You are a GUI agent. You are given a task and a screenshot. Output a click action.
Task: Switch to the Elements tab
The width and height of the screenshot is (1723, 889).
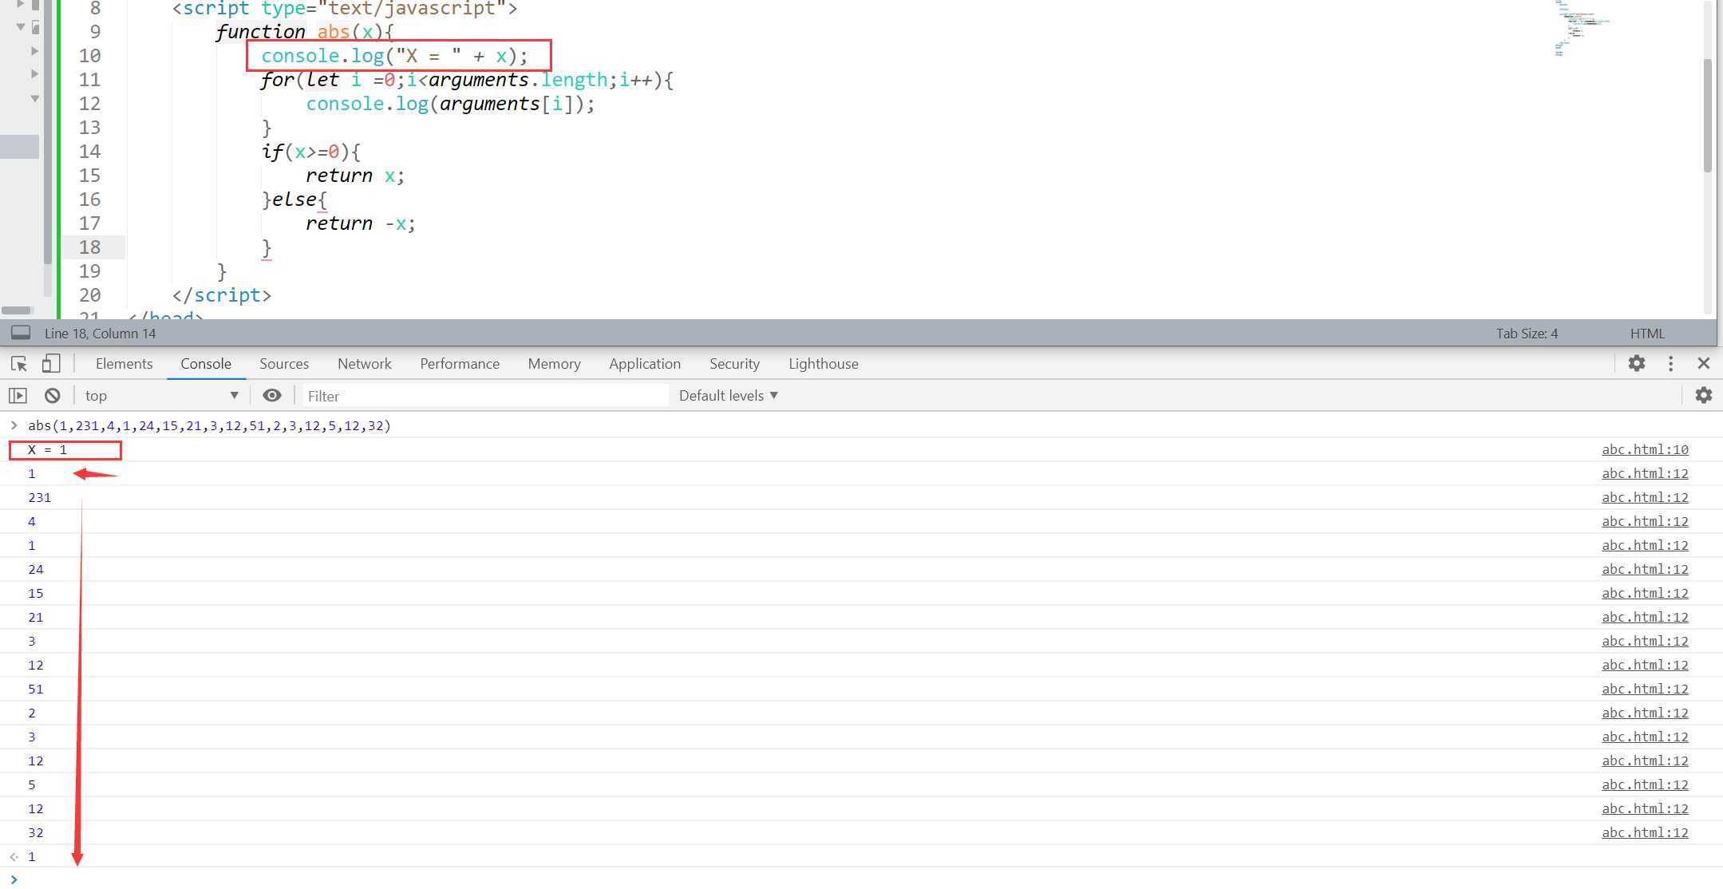coord(124,364)
